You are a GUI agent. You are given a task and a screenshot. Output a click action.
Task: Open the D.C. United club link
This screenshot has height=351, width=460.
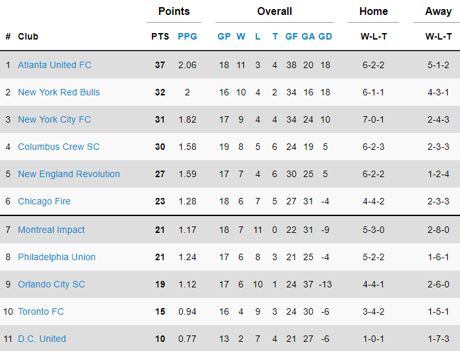(42, 339)
